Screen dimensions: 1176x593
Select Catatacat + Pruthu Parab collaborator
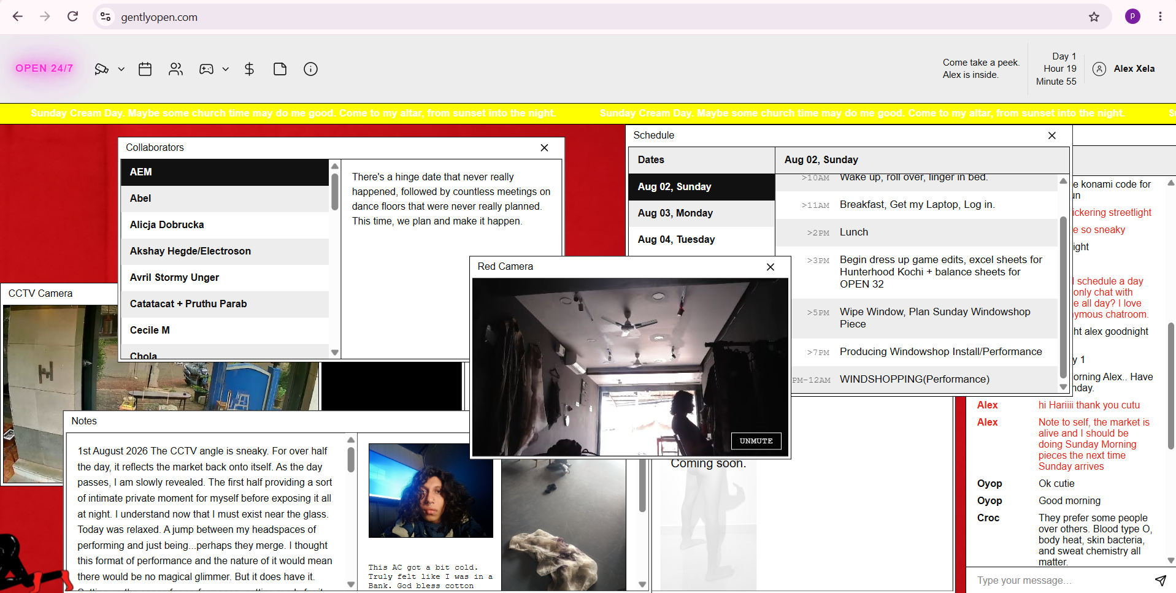[x=225, y=304]
